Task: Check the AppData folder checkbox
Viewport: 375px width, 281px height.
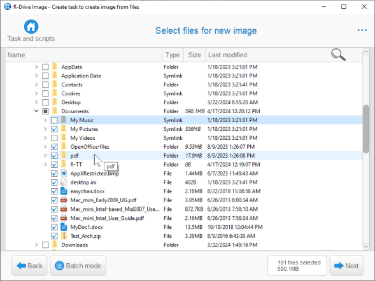Action: tap(45, 67)
